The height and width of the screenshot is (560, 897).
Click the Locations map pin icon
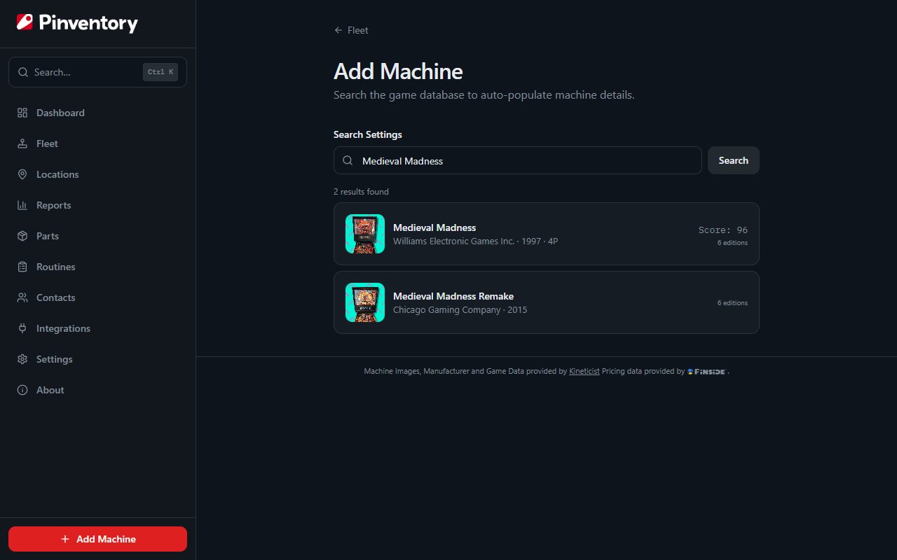coord(22,174)
